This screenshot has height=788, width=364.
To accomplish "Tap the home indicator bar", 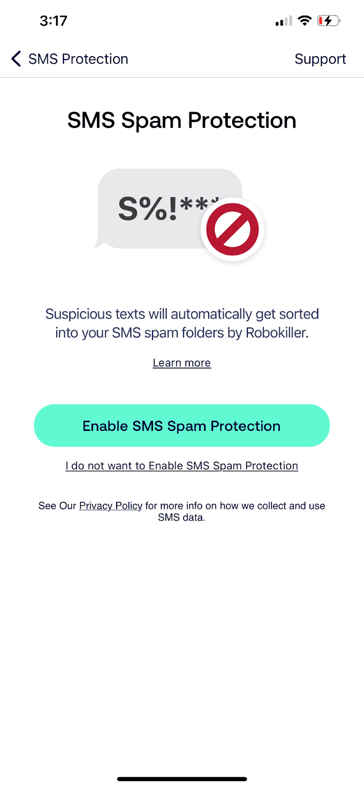I will [182, 779].
